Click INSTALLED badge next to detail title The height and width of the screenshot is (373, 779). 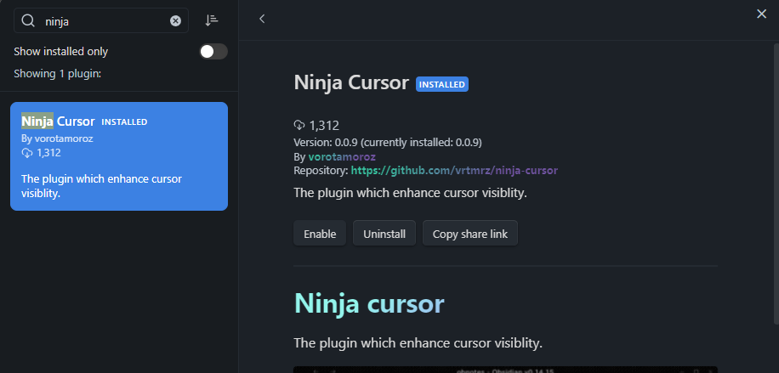coord(441,84)
